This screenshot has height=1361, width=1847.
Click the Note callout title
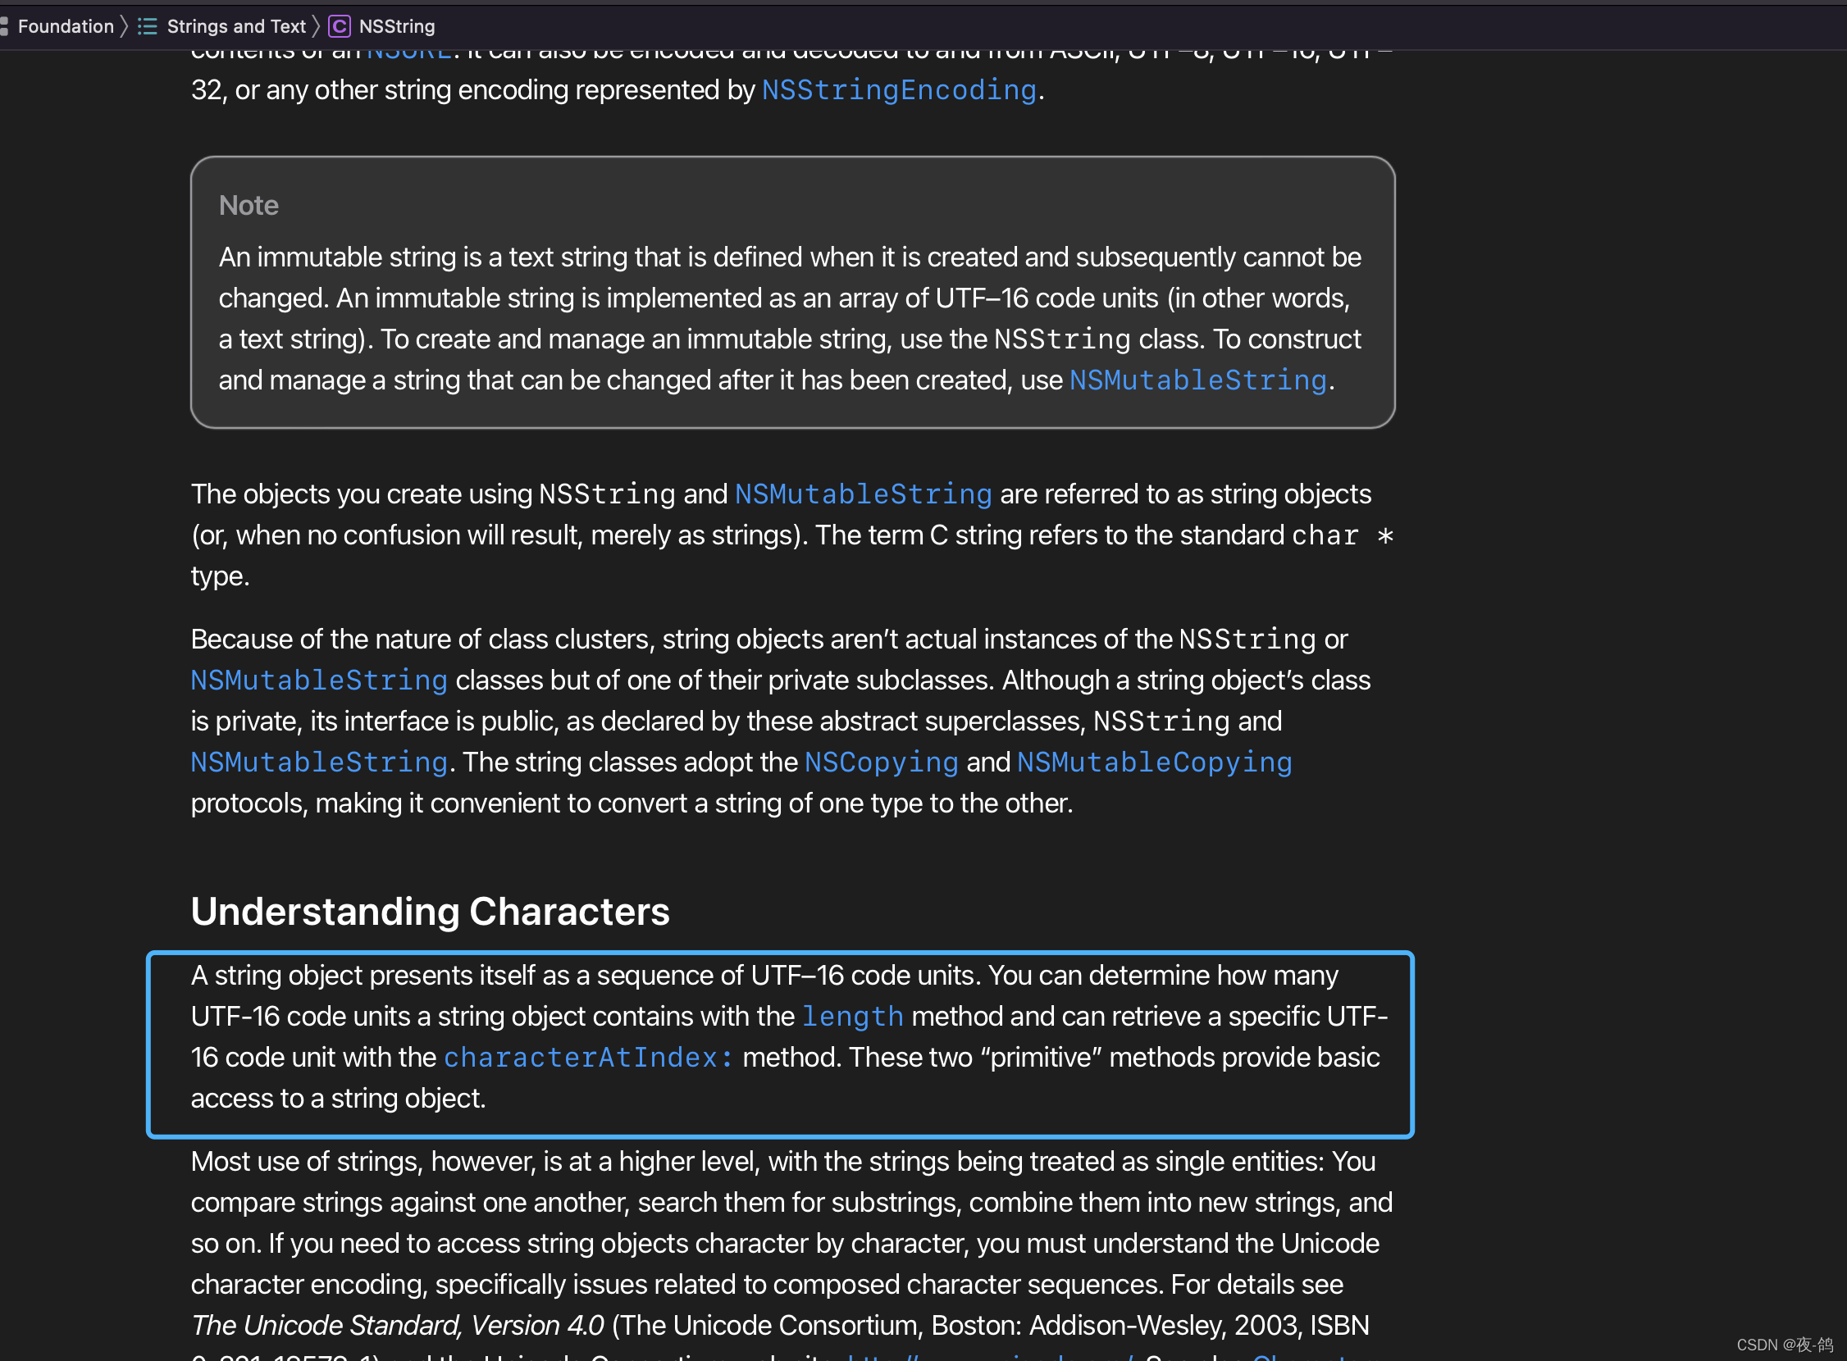(249, 205)
